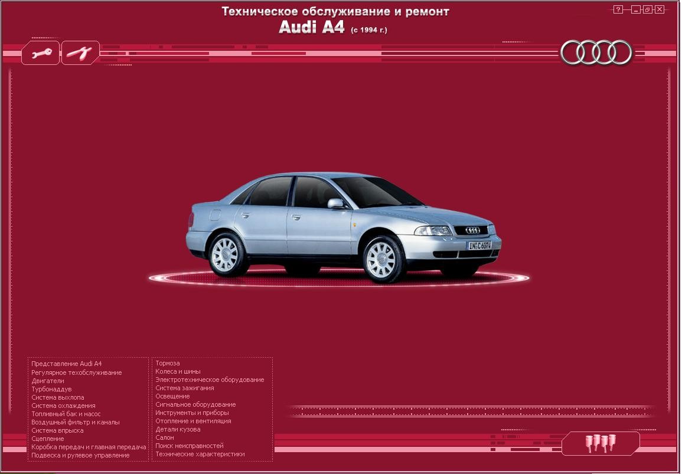The width and height of the screenshot is (682, 474).
Task: Open Подвеска и рулевое управление
Action: [80, 455]
